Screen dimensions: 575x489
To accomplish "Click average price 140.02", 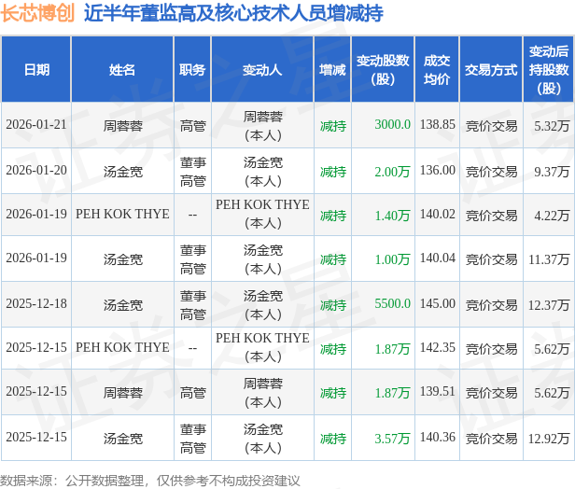I will [x=438, y=214].
